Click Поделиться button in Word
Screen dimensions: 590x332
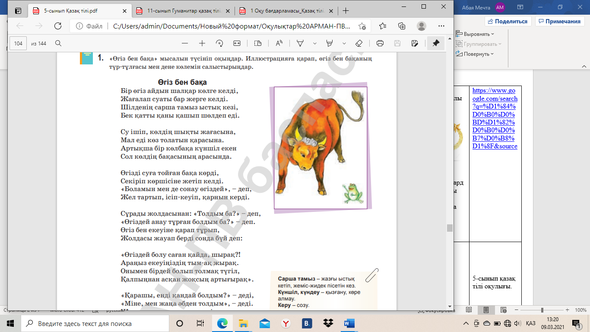[508, 21]
